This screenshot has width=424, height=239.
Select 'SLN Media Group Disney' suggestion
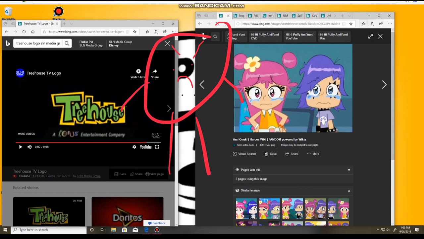click(121, 43)
